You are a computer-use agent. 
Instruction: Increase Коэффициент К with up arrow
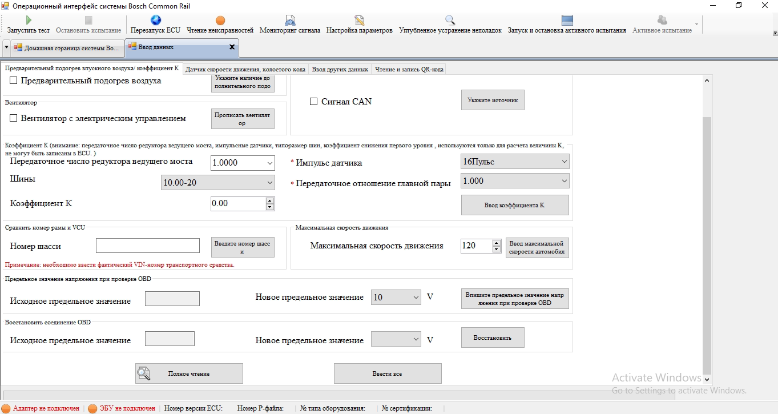point(270,200)
